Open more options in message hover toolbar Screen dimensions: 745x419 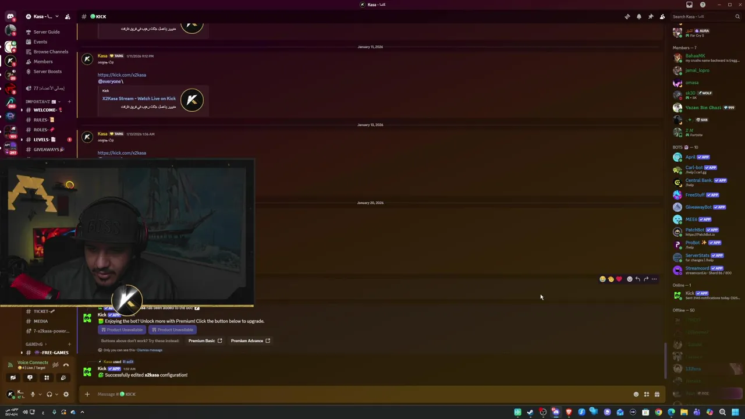tap(654, 279)
